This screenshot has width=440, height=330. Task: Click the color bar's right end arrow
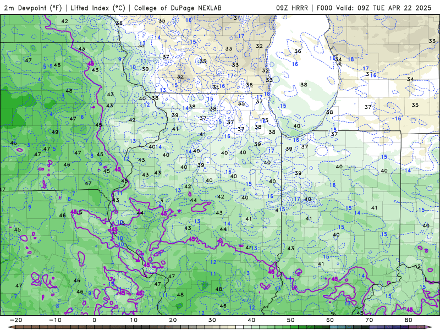pyautogui.click(x=429, y=327)
